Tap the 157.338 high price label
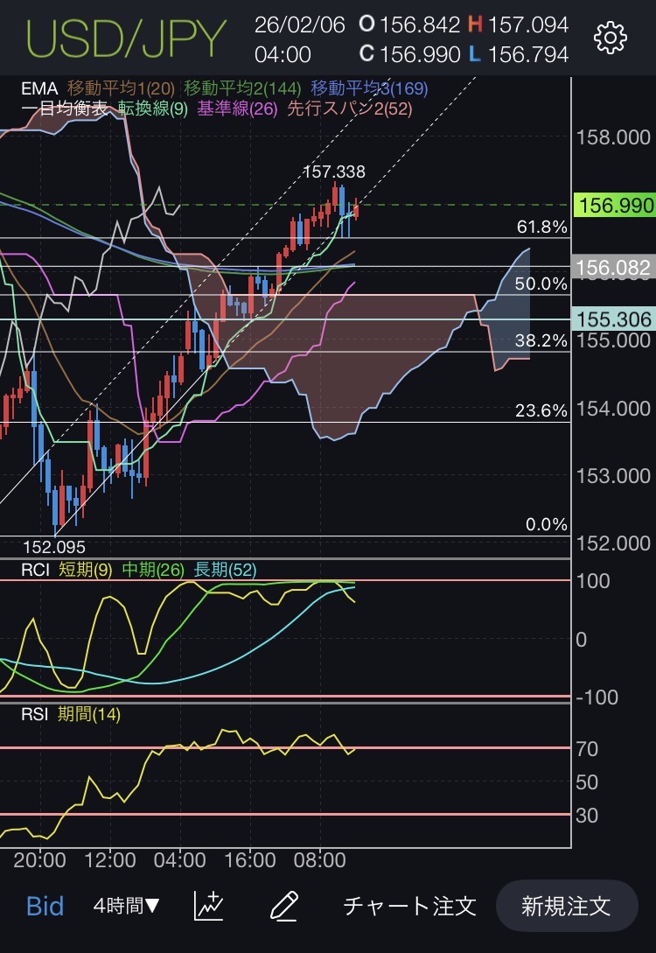This screenshot has height=953, width=656. click(334, 172)
